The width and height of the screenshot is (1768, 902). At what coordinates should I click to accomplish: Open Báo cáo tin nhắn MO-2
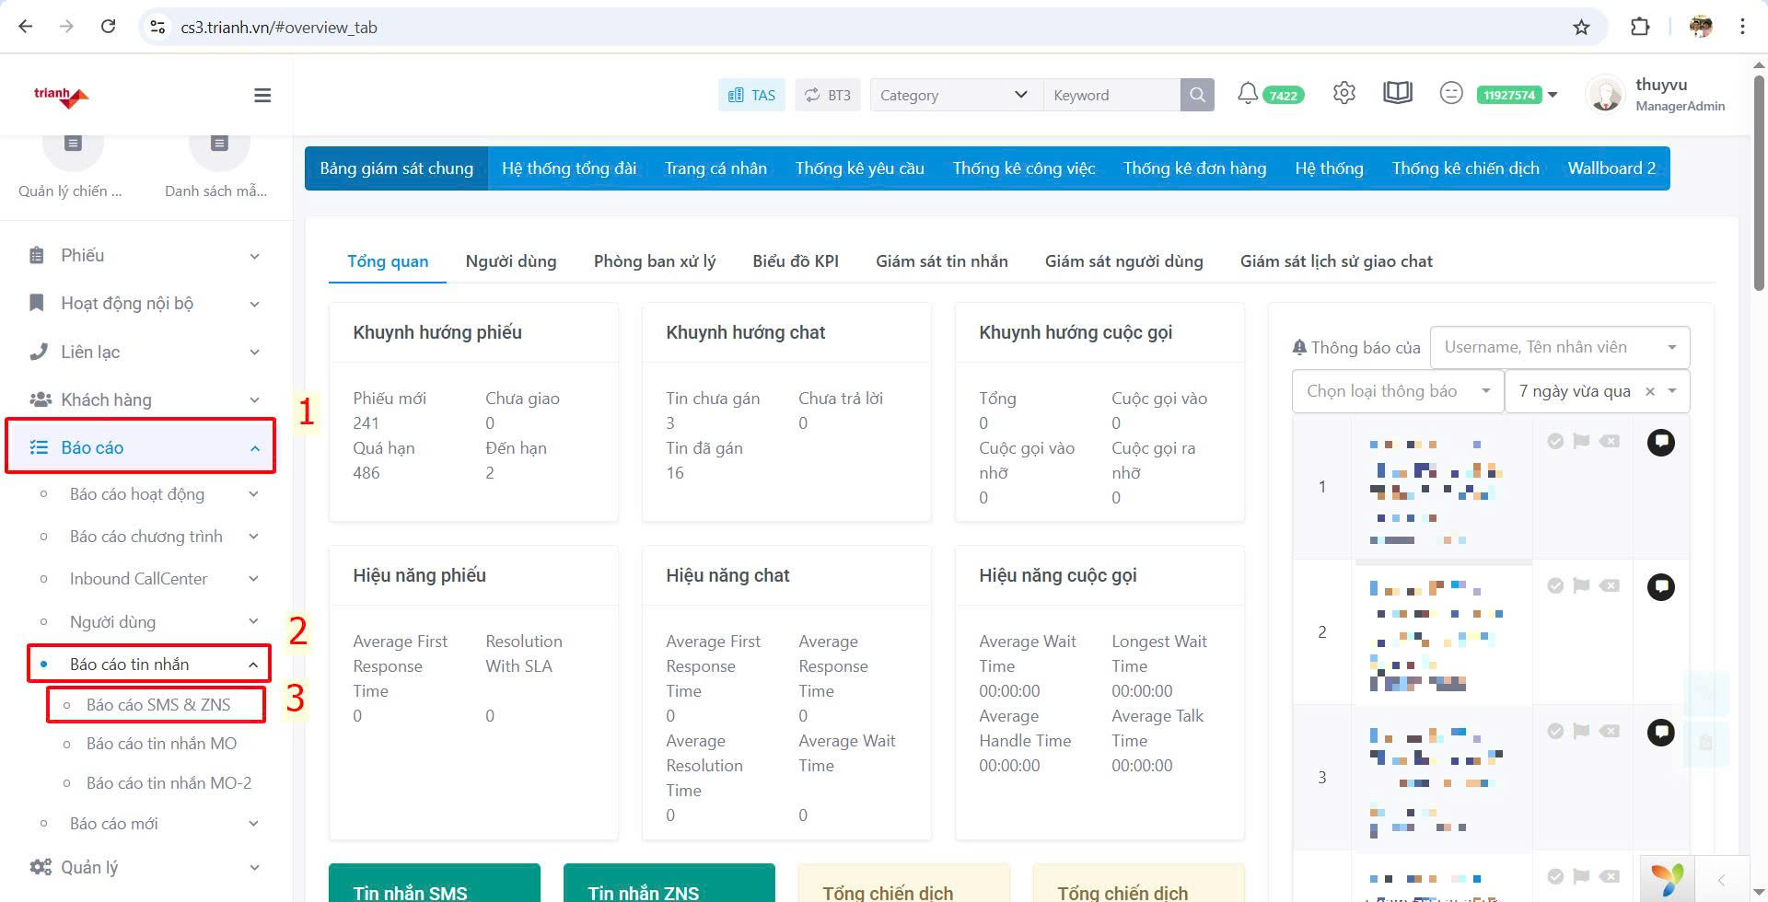click(x=169, y=783)
